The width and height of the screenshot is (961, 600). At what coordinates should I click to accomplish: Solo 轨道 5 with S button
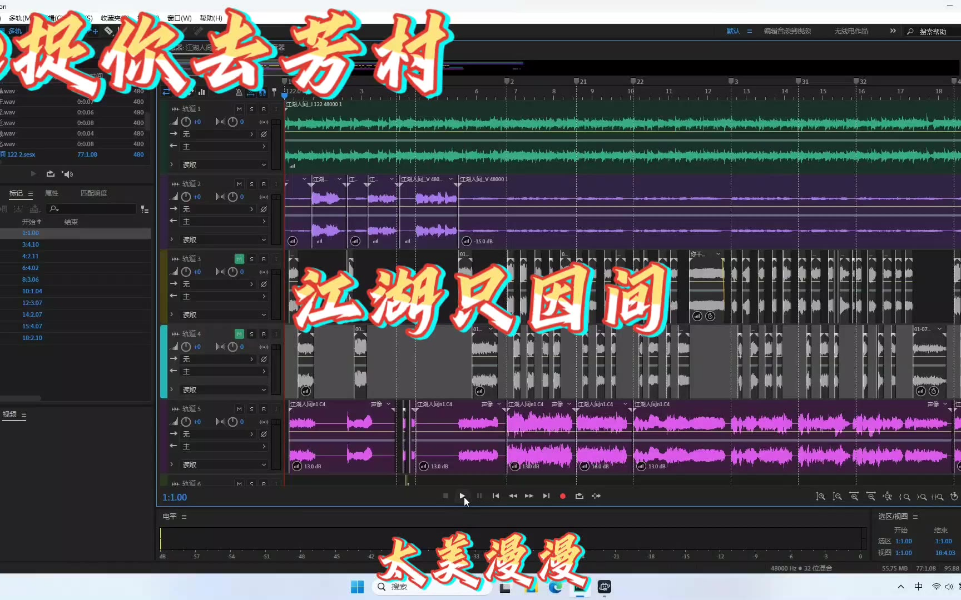point(251,409)
